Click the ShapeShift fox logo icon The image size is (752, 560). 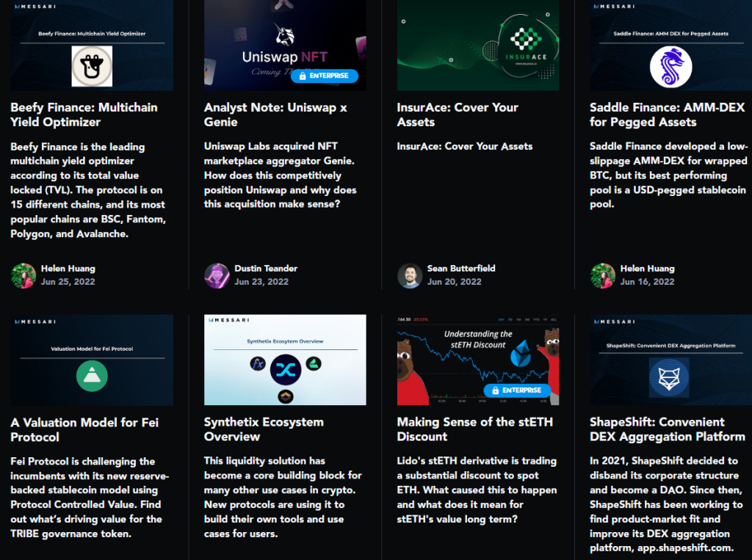pos(668,378)
